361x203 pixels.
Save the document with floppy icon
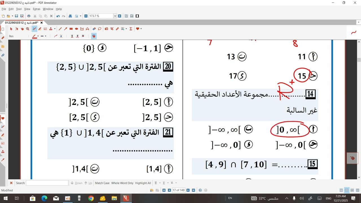[16, 16]
